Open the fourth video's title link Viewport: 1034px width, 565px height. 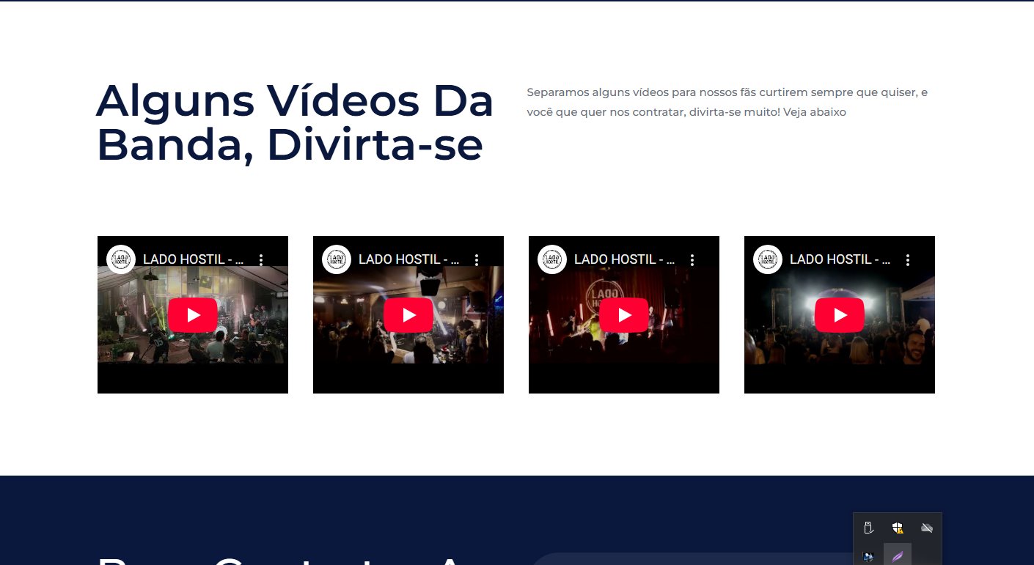click(840, 259)
